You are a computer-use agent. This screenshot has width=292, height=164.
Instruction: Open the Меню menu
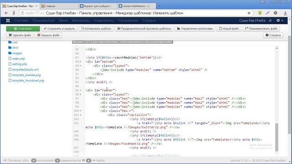click(x=63, y=20)
